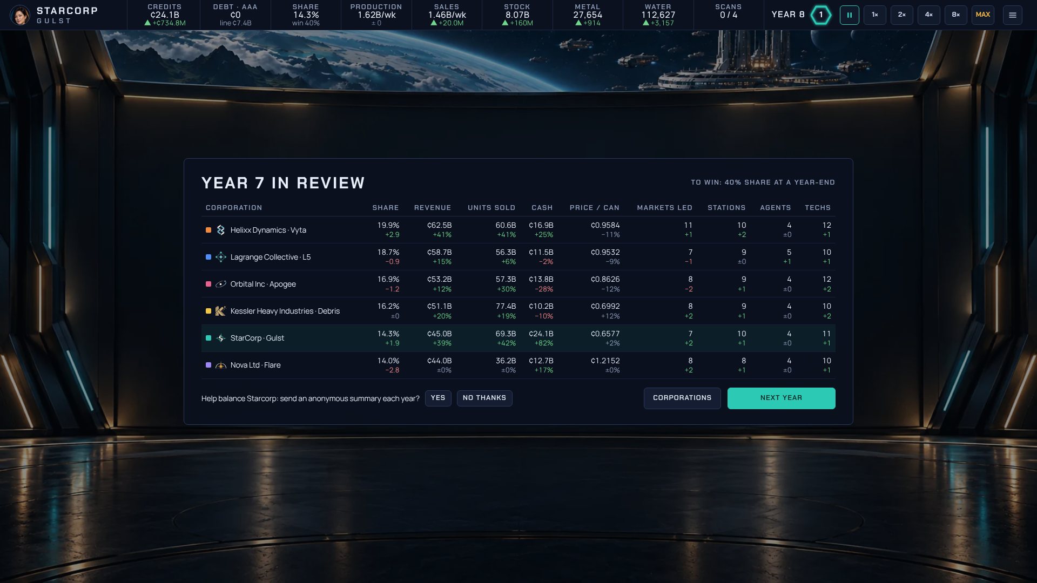Viewport: 1037px width, 583px height.
Task: Sort by the PRICE / CAN column header
Action: click(595, 208)
